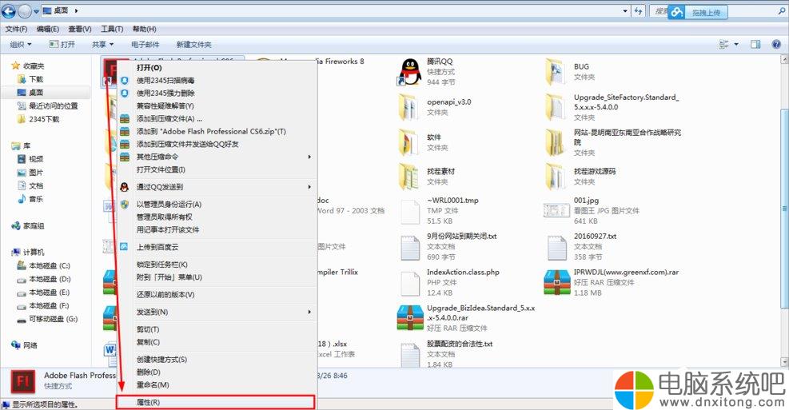789x410 pixels.
Task: Choose 使用2345扫描病毒 in context menu
Action: (x=217, y=81)
